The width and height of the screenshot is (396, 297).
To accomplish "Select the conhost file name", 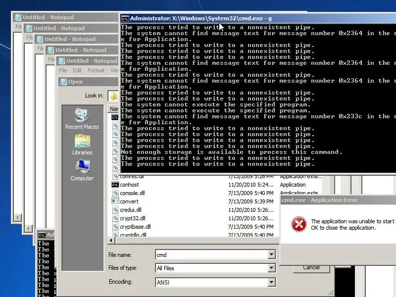I will [129, 185].
